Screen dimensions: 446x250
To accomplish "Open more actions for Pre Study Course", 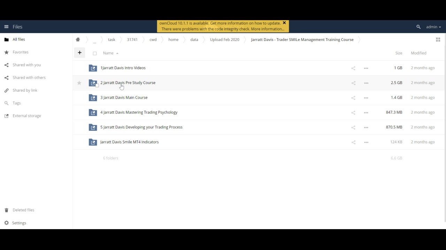I will coord(366,83).
